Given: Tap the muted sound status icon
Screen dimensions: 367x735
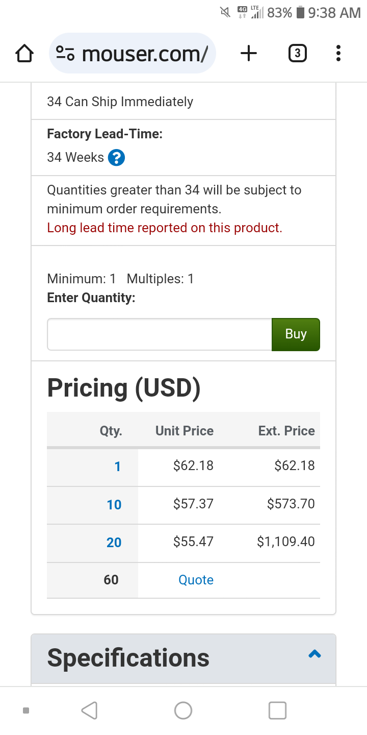Looking at the screenshot, I should pyautogui.click(x=225, y=13).
